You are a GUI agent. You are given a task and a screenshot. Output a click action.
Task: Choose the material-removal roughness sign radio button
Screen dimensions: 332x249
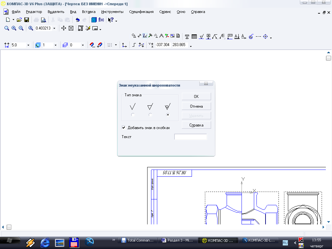tap(150, 115)
